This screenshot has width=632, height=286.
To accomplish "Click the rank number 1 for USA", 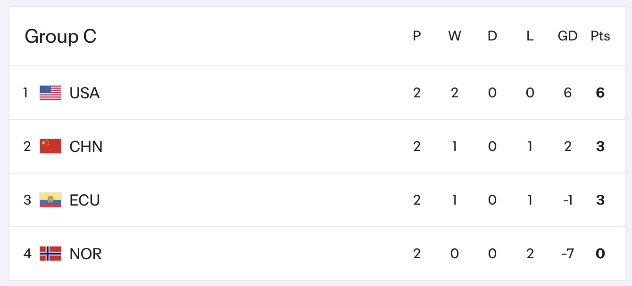I will click(25, 93).
